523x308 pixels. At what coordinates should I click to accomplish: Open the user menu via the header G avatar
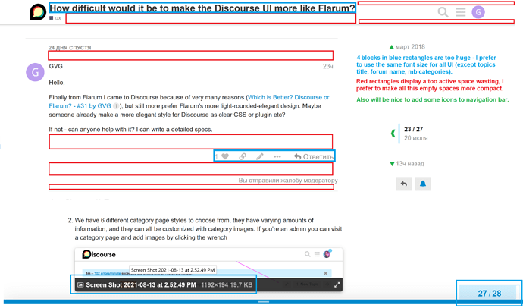click(x=478, y=13)
